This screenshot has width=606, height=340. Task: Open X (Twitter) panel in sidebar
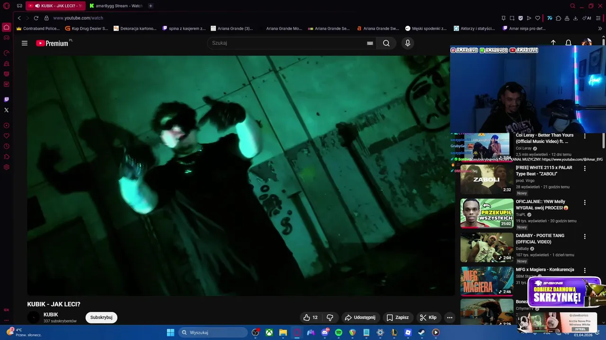[x=6, y=110]
